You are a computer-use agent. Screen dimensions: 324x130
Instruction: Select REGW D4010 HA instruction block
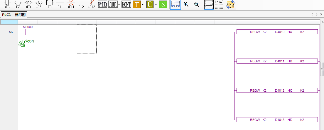[x=277, y=32]
